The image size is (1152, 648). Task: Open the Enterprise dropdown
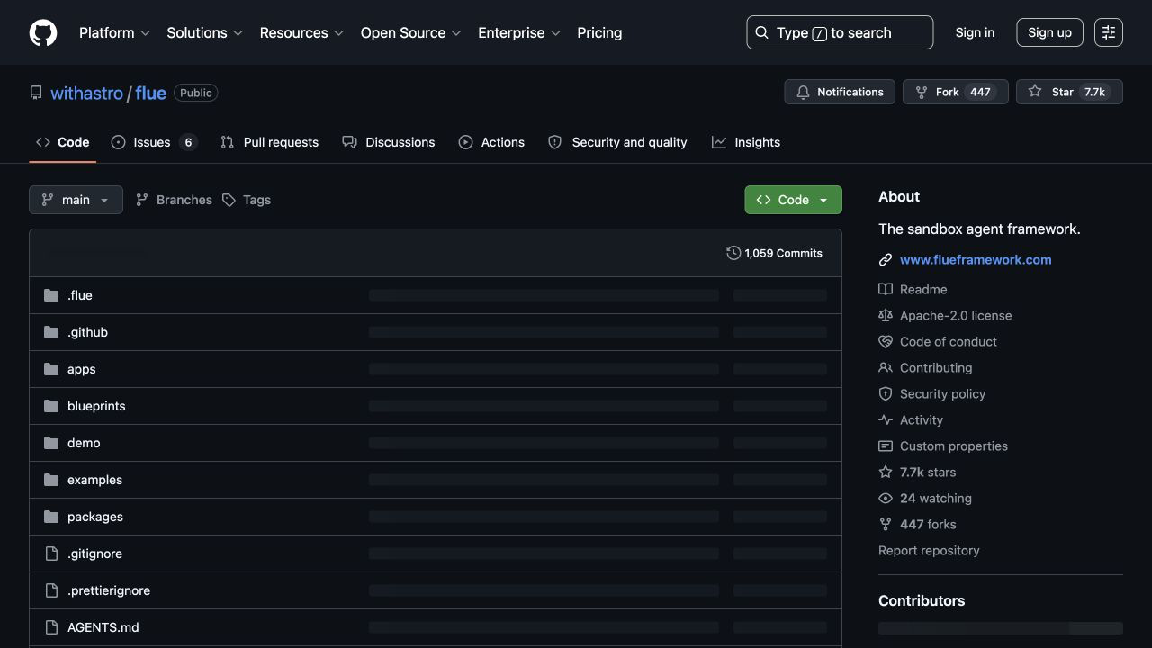519,32
